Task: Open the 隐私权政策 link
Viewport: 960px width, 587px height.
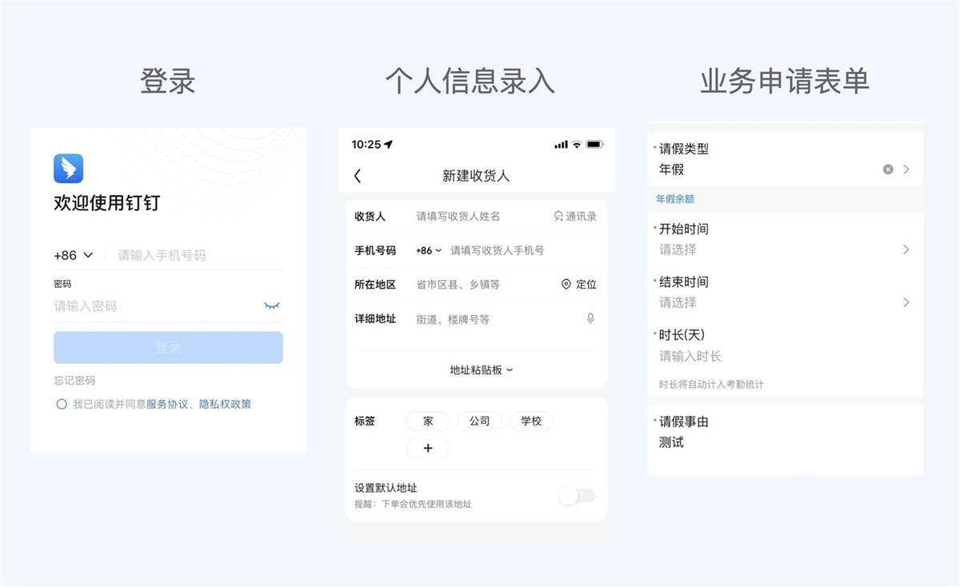Action: pos(226,405)
